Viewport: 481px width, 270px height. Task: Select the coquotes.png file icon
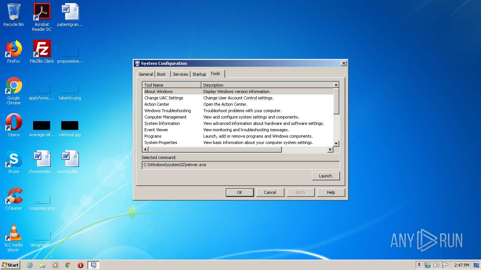pos(42,202)
